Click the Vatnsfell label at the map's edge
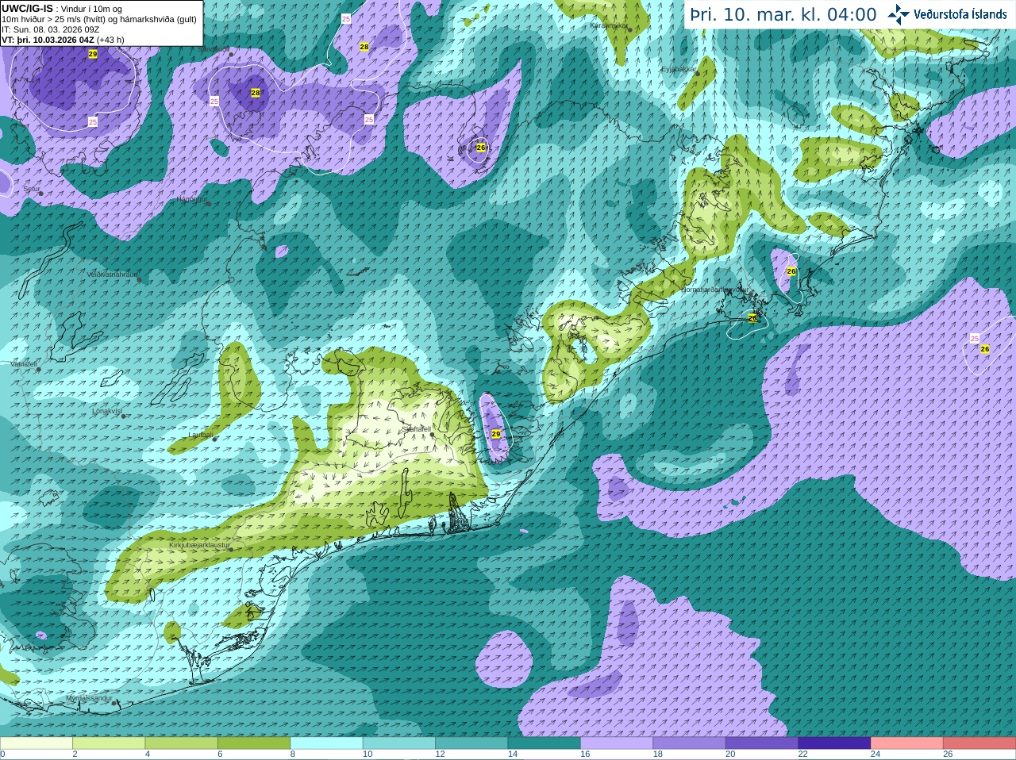The height and width of the screenshot is (760, 1016). (x=24, y=364)
